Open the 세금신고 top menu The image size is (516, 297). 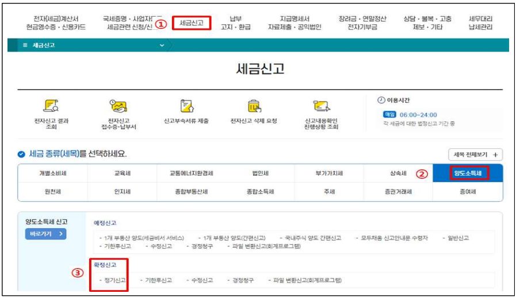point(192,23)
